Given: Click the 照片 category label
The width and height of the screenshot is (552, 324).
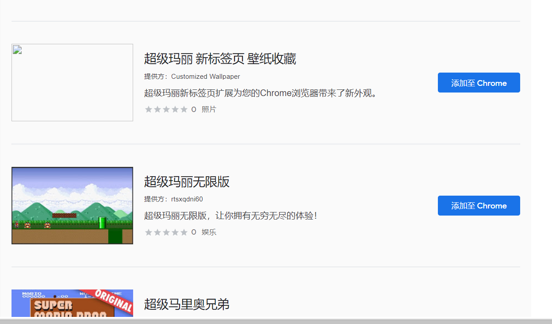Looking at the screenshot, I should pos(209,109).
